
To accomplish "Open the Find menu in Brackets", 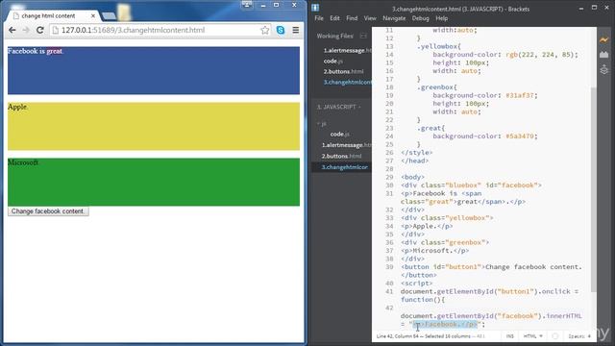I will click(x=352, y=18).
